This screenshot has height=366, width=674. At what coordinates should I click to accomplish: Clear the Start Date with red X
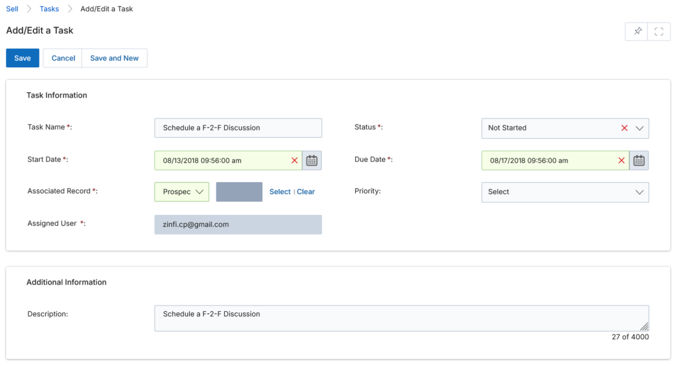294,161
